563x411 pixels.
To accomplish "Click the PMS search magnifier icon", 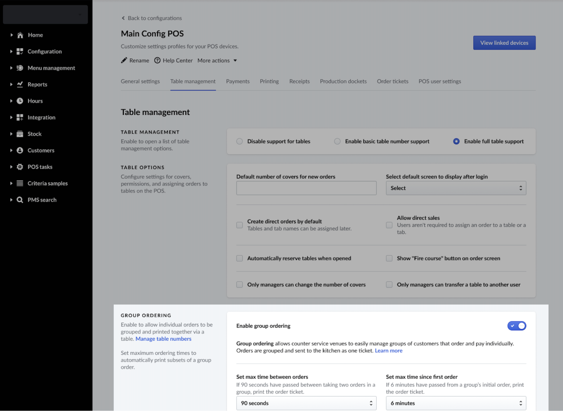I will (x=20, y=200).
